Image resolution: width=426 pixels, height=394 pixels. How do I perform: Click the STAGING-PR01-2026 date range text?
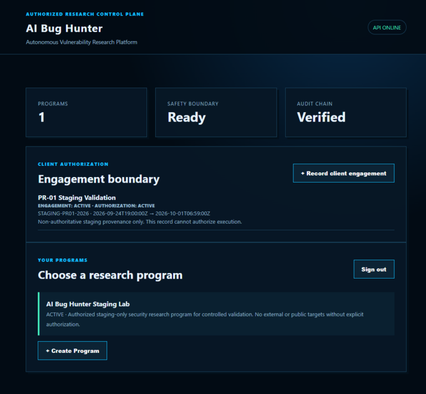[124, 214]
